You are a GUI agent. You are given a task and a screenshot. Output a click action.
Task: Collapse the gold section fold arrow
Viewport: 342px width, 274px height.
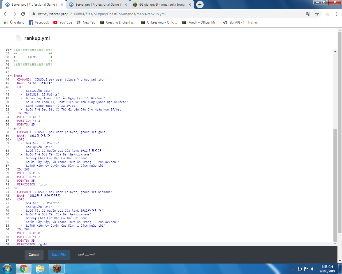click(x=11, y=128)
